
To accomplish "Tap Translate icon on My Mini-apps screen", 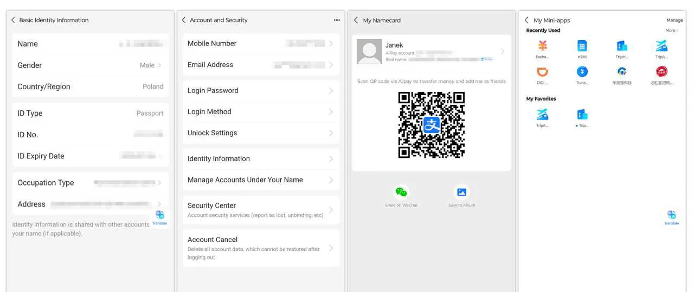I will [671, 217].
